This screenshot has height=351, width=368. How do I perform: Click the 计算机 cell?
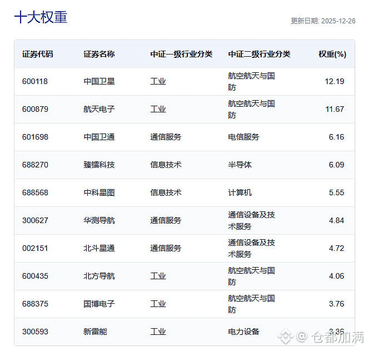click(x=240, y=193)
